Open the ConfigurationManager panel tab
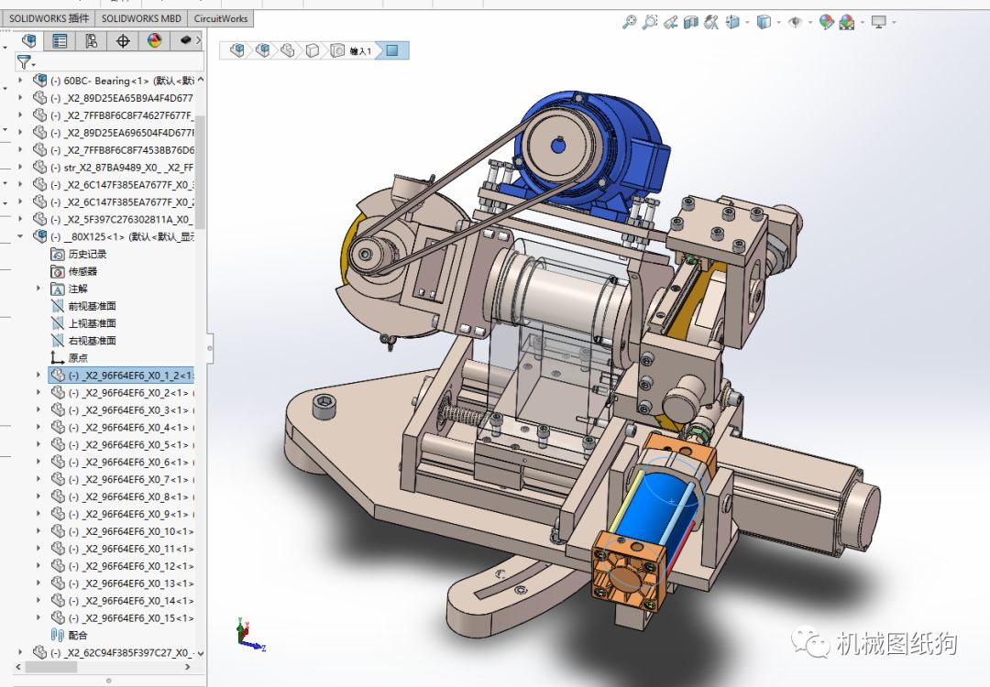The height and width of the screenshot is (687, 990). (x=91, y=40)
